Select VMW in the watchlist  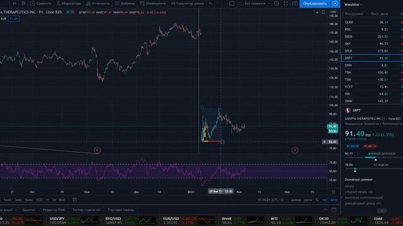(372, 101)
